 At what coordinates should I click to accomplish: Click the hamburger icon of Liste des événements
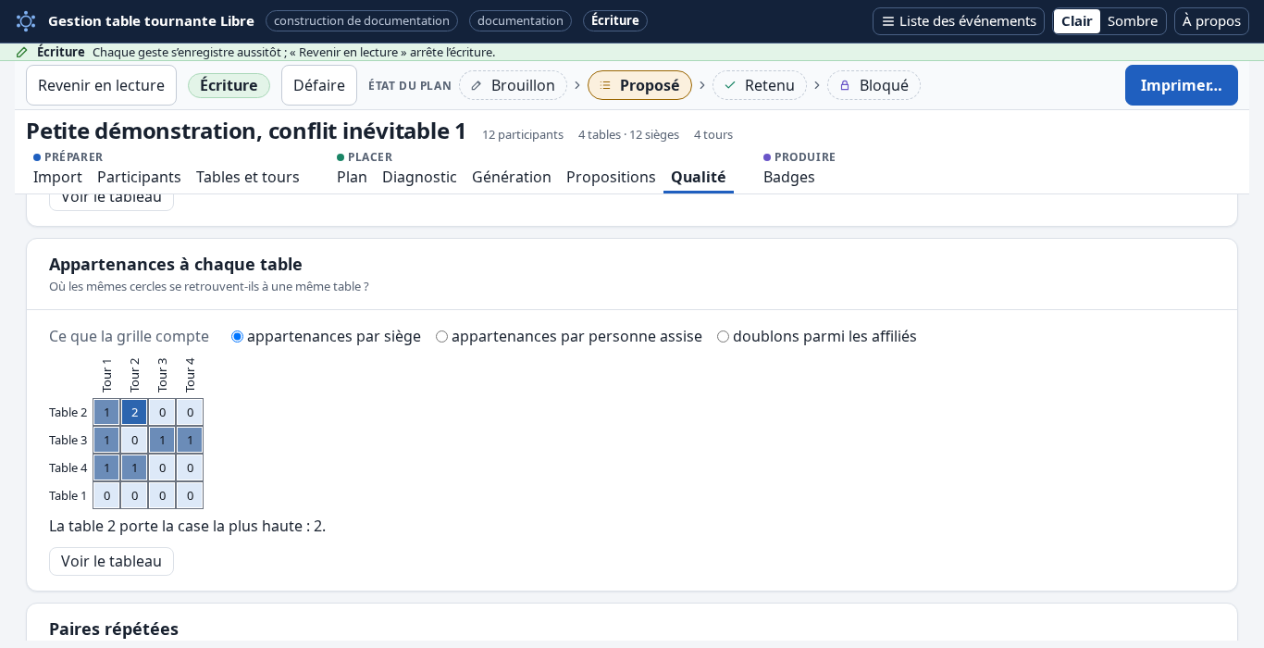tap(888, 21)
